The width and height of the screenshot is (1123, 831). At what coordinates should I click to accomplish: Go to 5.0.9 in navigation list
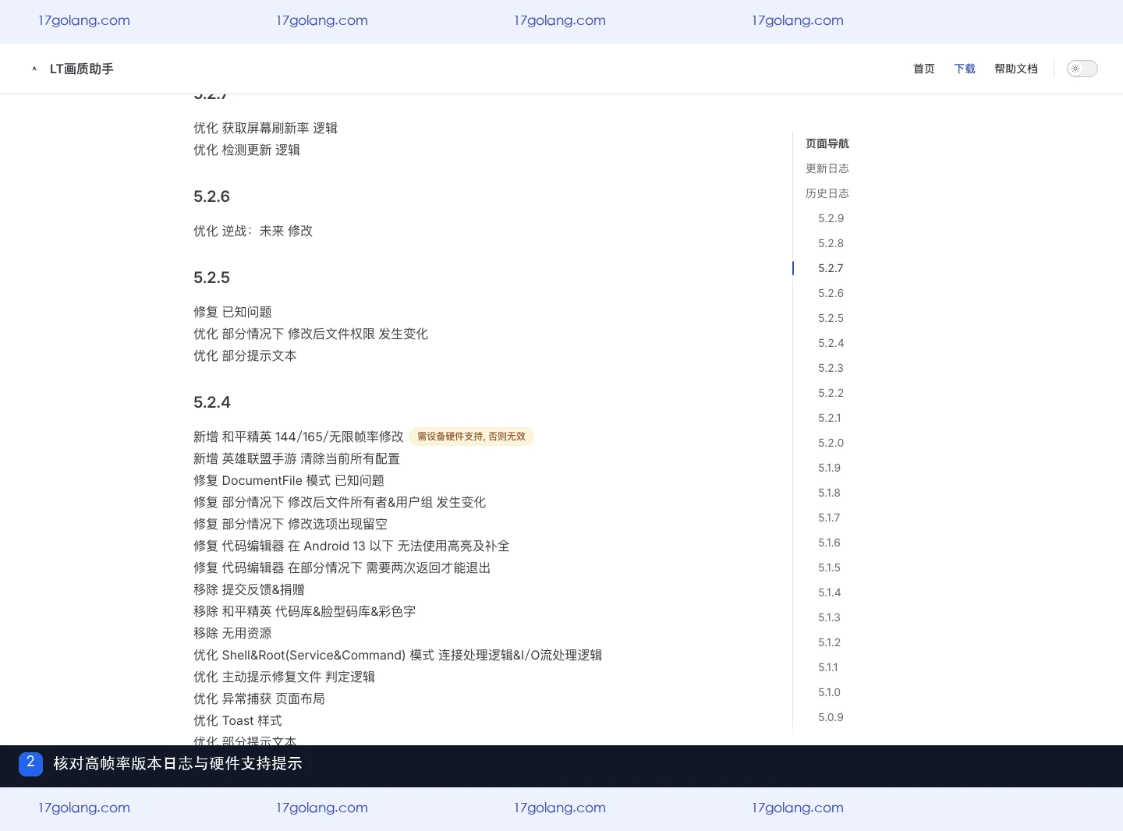point(831,717)
